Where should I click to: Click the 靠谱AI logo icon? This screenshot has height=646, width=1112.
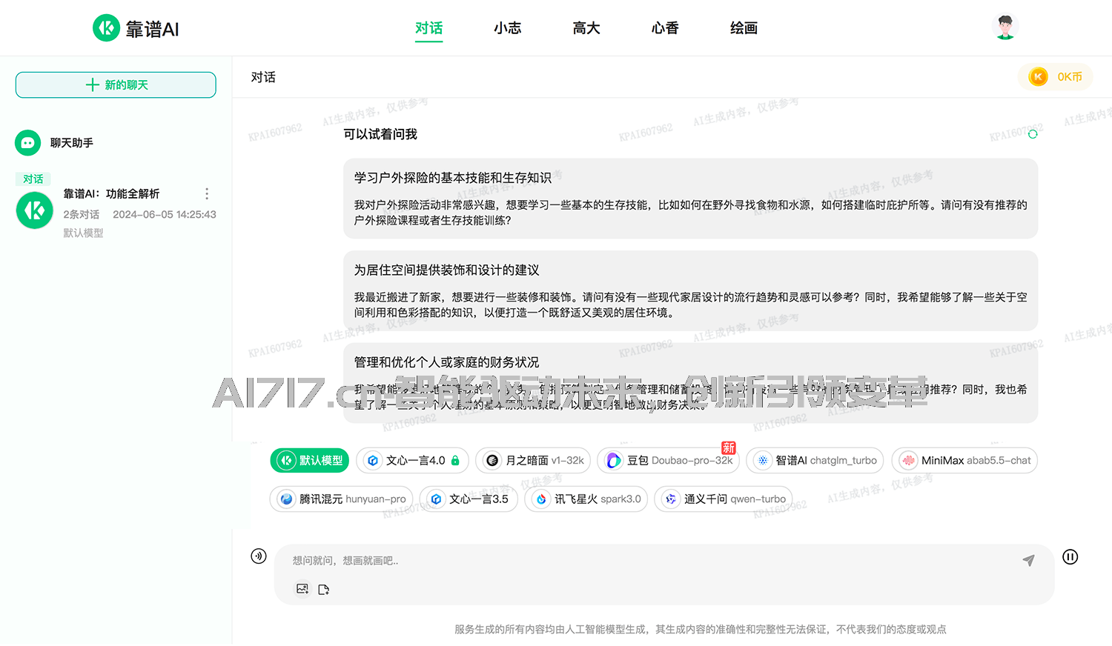tap(106, 28)
